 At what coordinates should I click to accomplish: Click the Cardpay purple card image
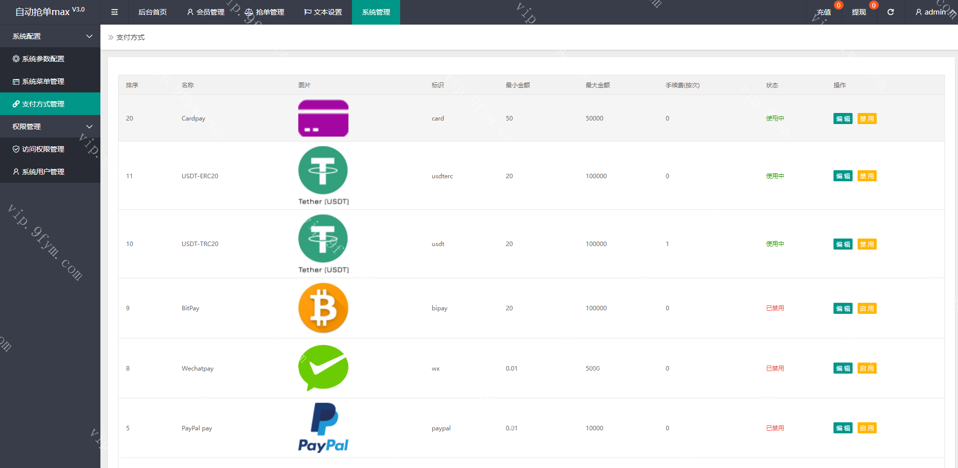point(323,118)
